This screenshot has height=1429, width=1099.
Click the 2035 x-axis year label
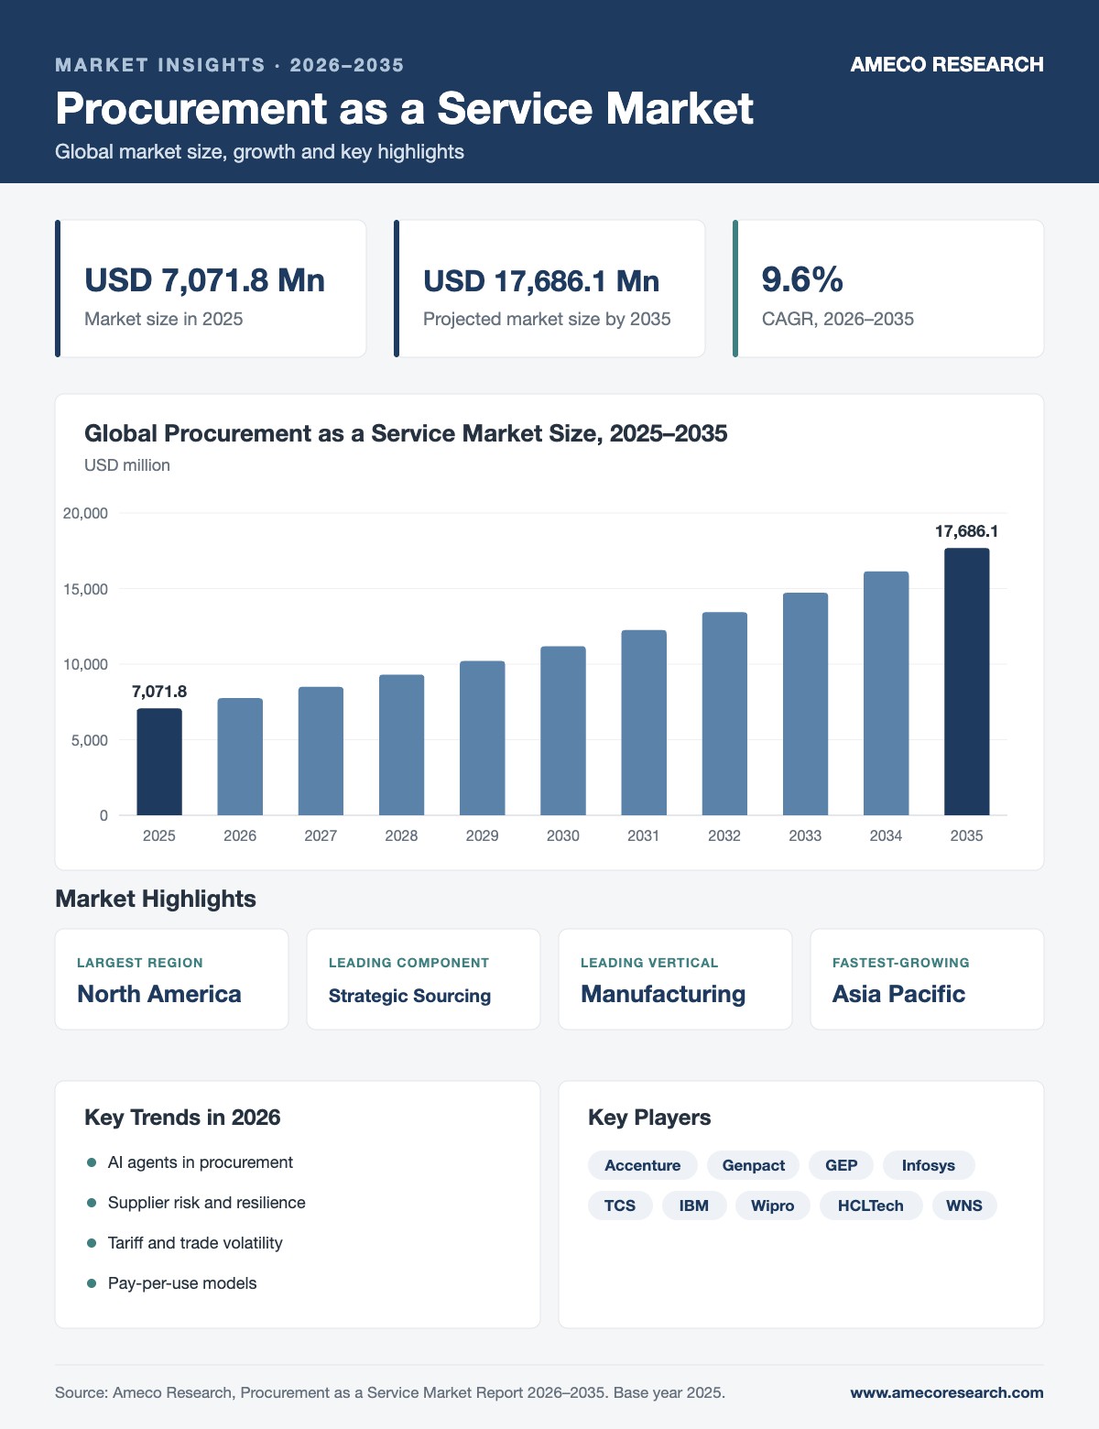pos(967,835)
